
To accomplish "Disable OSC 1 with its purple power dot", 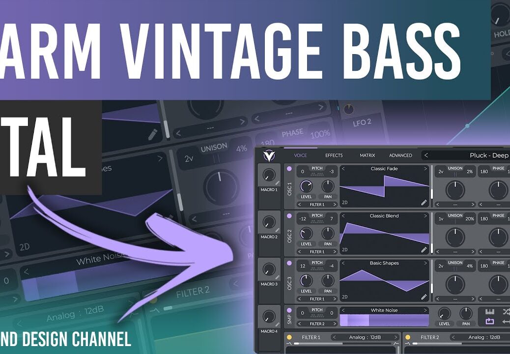I will coord(289,169).
